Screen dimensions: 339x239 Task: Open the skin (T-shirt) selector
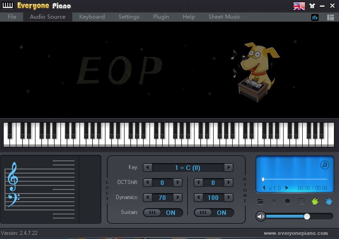(312, 6)
